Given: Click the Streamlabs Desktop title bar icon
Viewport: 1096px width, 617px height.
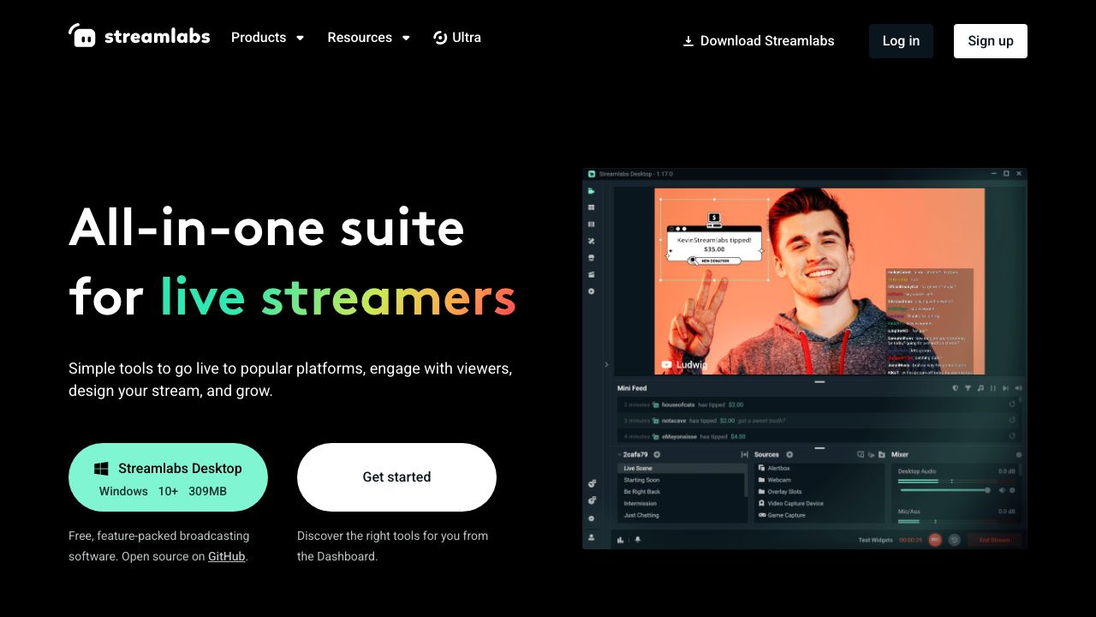Looking at the screenshot, I should 592,174.
